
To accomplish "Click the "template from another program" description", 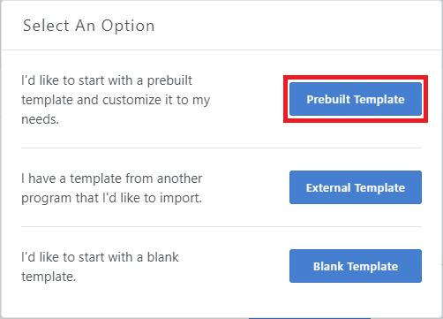I will (x=112, y=188).
